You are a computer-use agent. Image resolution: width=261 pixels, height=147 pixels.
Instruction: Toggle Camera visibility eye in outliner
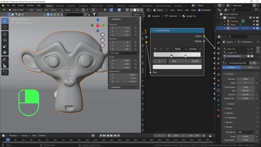point(254,21)
